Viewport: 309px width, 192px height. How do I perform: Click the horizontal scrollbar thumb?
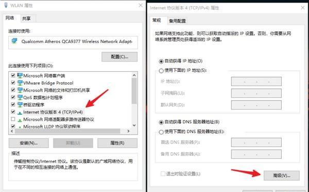(67, 131)
